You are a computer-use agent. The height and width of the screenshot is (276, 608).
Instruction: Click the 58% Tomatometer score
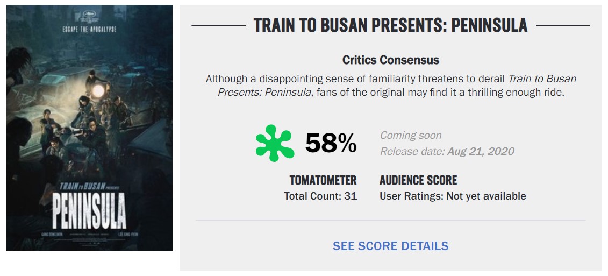[331, 143]
